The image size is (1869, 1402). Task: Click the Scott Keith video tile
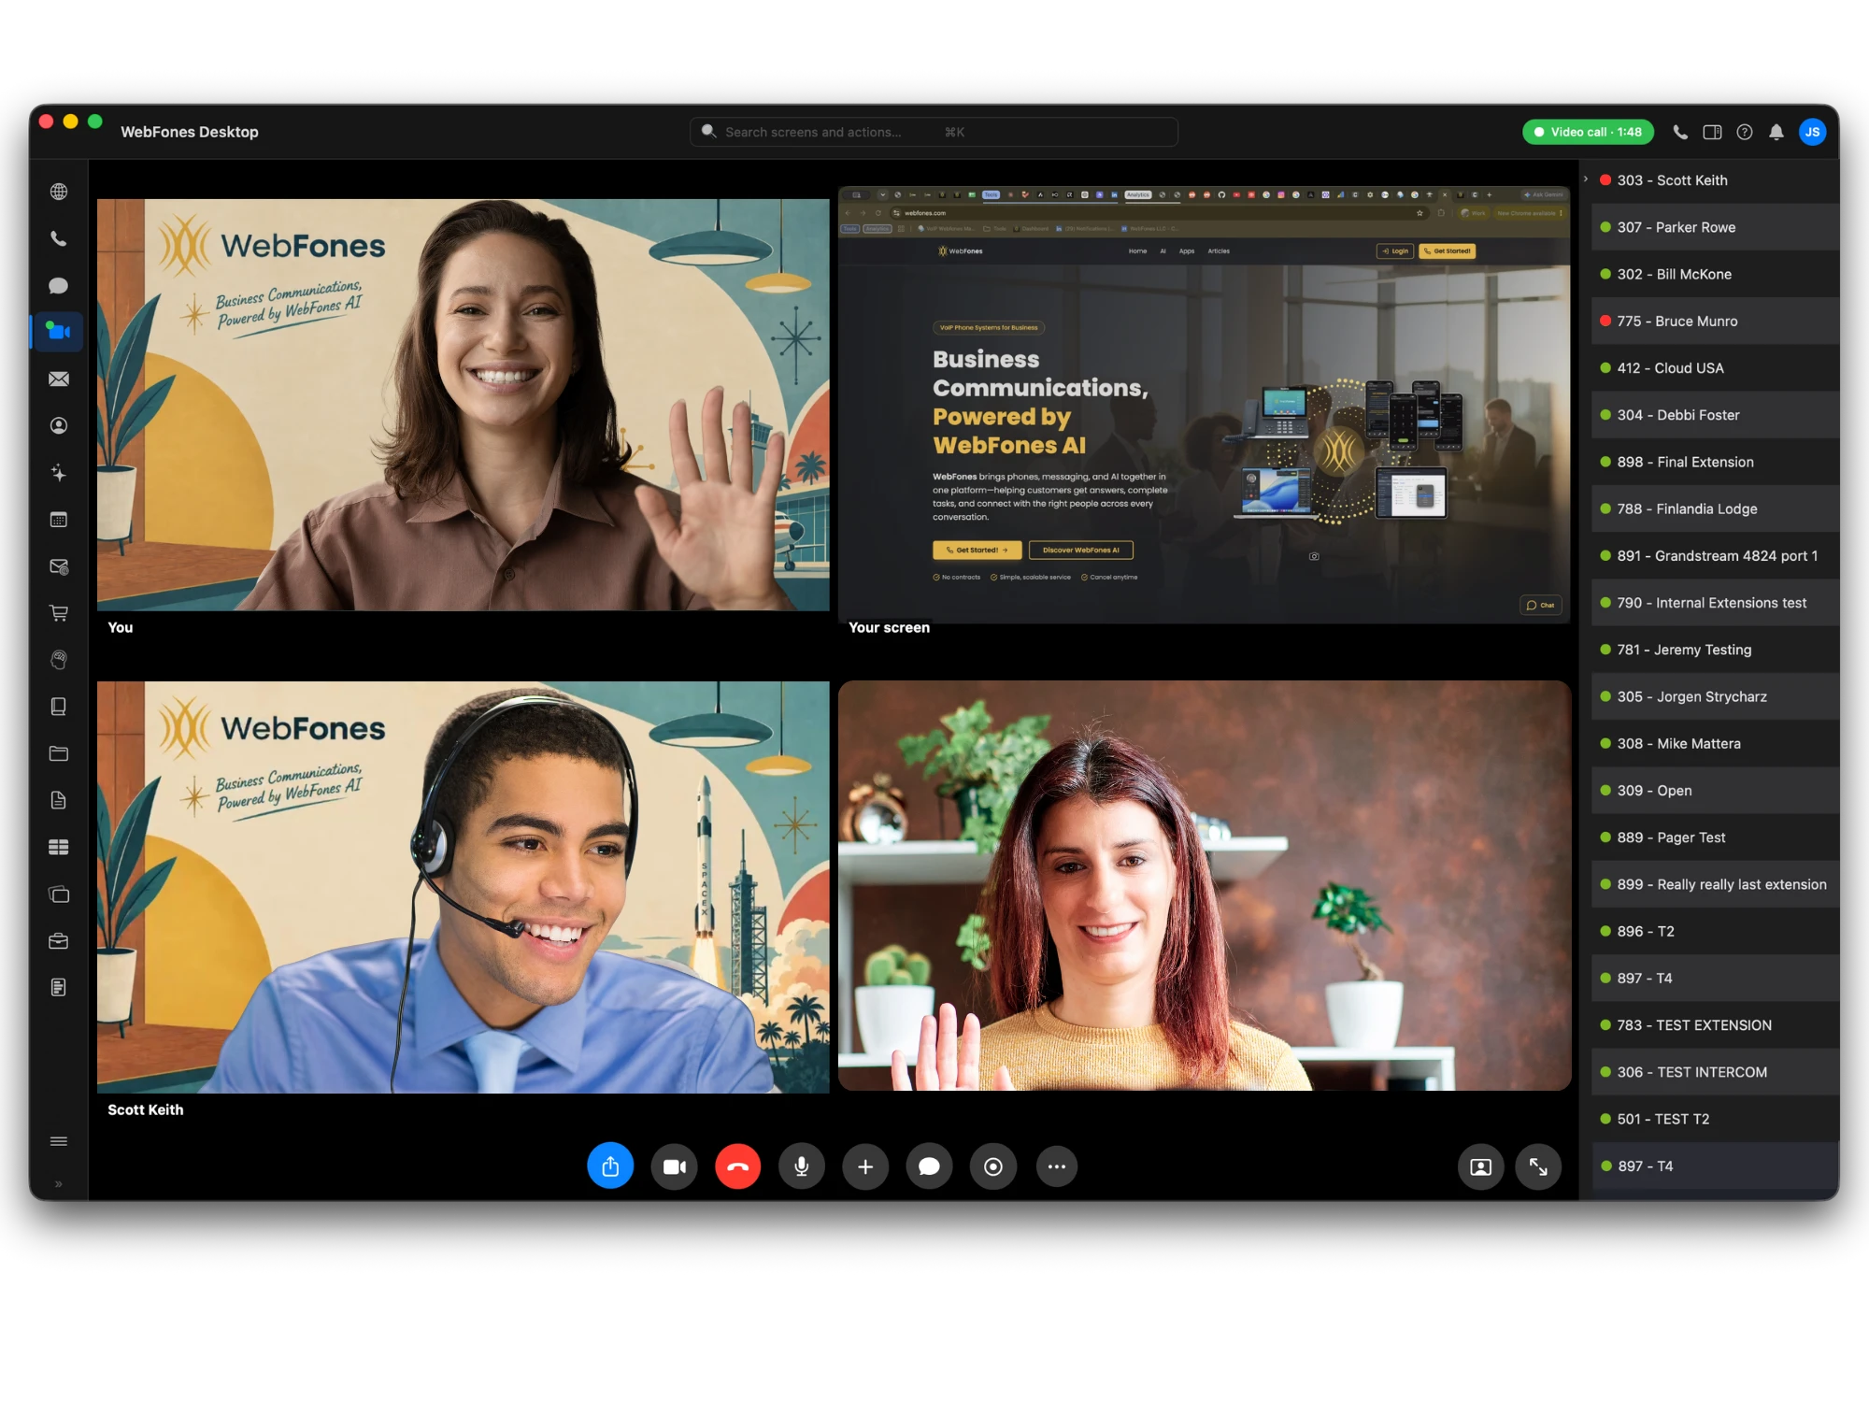(463, 887)
